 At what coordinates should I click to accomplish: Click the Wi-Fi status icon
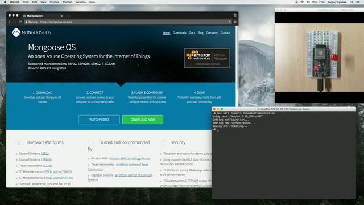tap(302, 2)
